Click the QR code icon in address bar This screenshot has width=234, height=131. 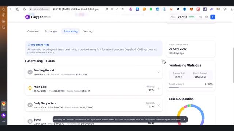[107, 9]
